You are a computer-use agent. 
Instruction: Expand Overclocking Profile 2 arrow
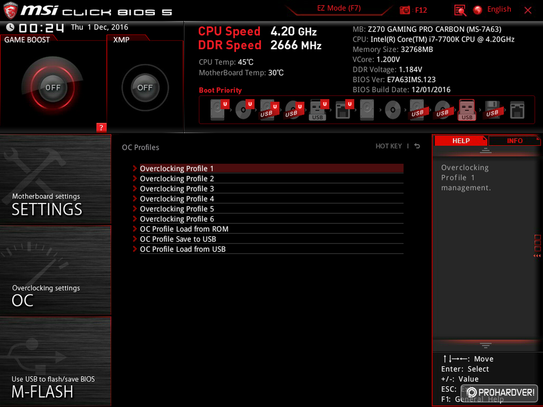point(135,179)
